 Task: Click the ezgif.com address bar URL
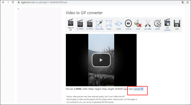44,2
